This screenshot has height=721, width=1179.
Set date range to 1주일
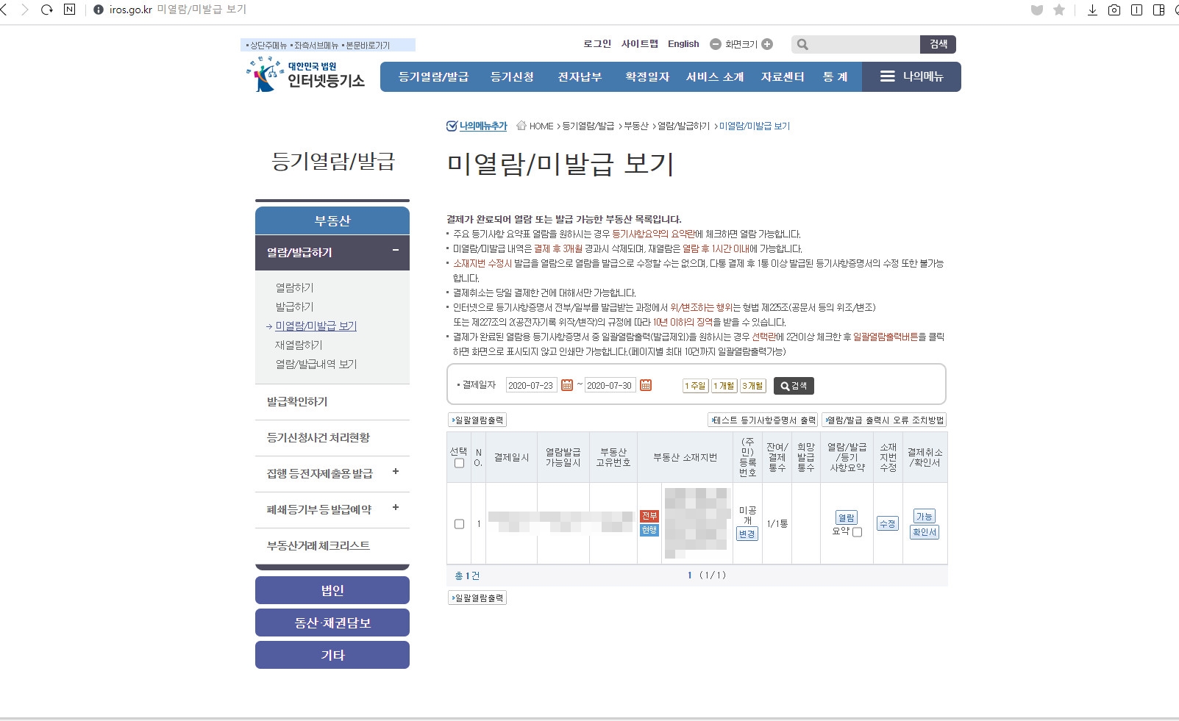click(695, 386)
